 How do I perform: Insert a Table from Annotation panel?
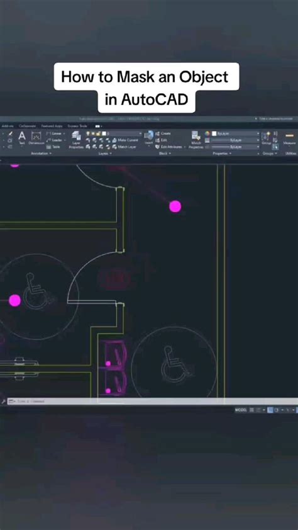tap(53, 147)
